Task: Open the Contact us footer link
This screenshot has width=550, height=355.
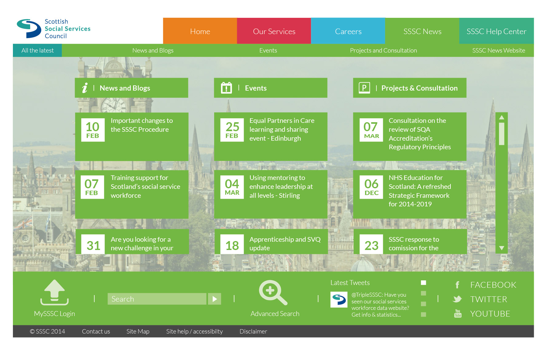Action: pyautogui.click(x=96, y=331)
